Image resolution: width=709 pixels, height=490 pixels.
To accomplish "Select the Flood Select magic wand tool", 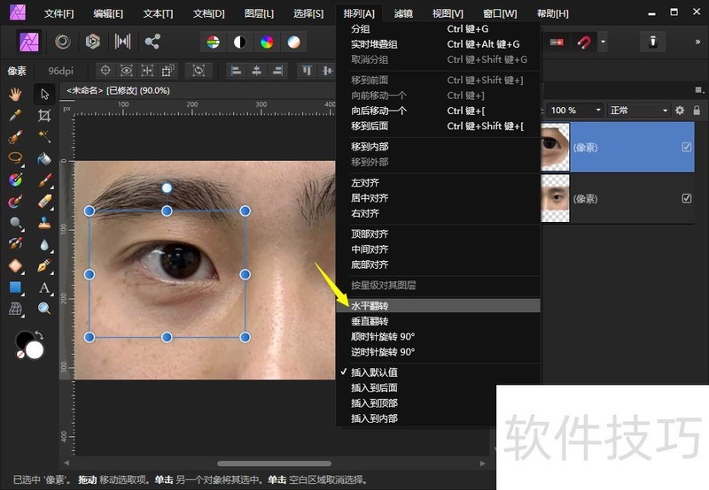I will (x=44, y=137).
